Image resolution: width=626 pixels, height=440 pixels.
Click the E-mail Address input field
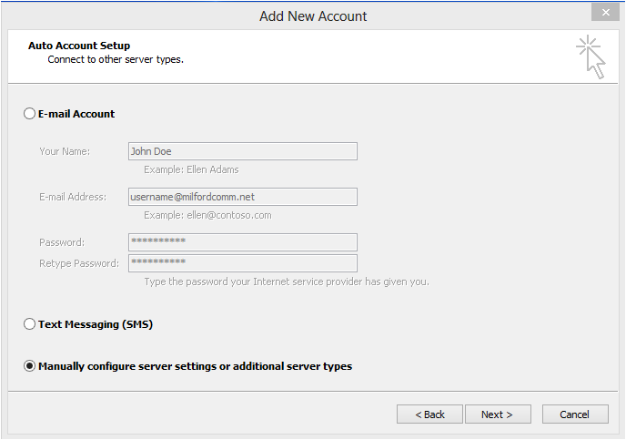tap(243, 197)
